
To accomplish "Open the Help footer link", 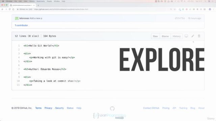I will [x=79, y=108].
